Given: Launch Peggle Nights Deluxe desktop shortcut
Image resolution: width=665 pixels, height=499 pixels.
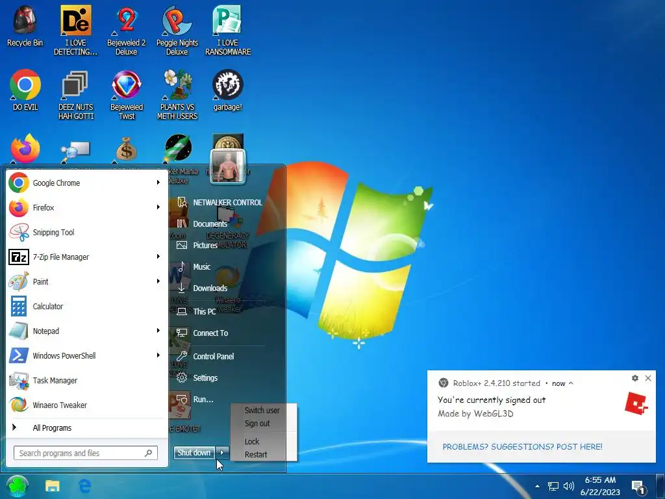Looking at the screenshot, I should tap(177, 30).
